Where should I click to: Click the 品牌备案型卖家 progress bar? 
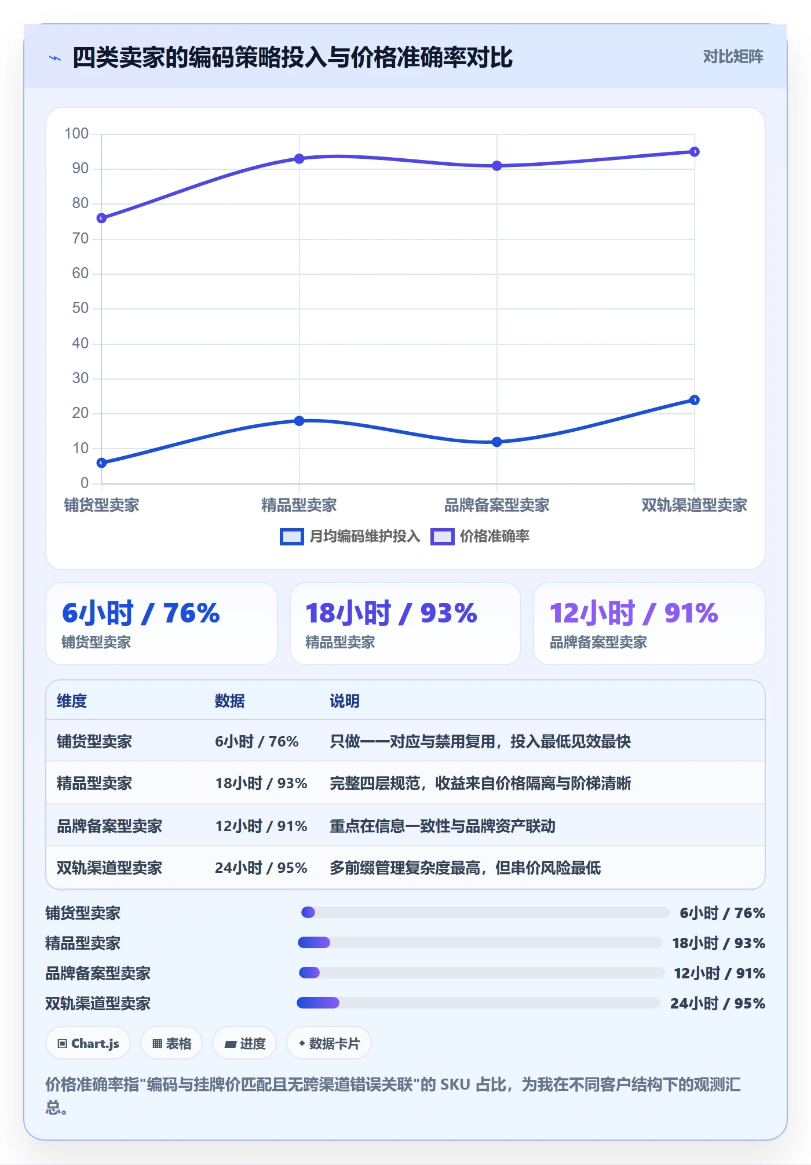click(x=481, y=973)
